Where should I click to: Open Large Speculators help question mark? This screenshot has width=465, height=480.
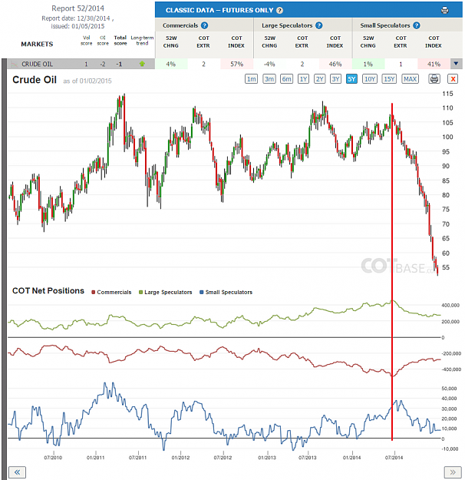tap(318, 25)
